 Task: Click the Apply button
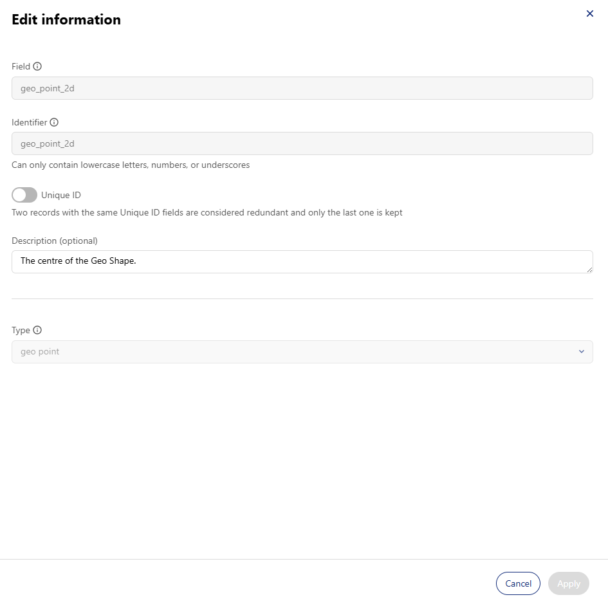point(569,583)
